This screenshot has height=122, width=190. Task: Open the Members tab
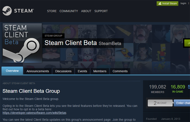tap(100, 71)
